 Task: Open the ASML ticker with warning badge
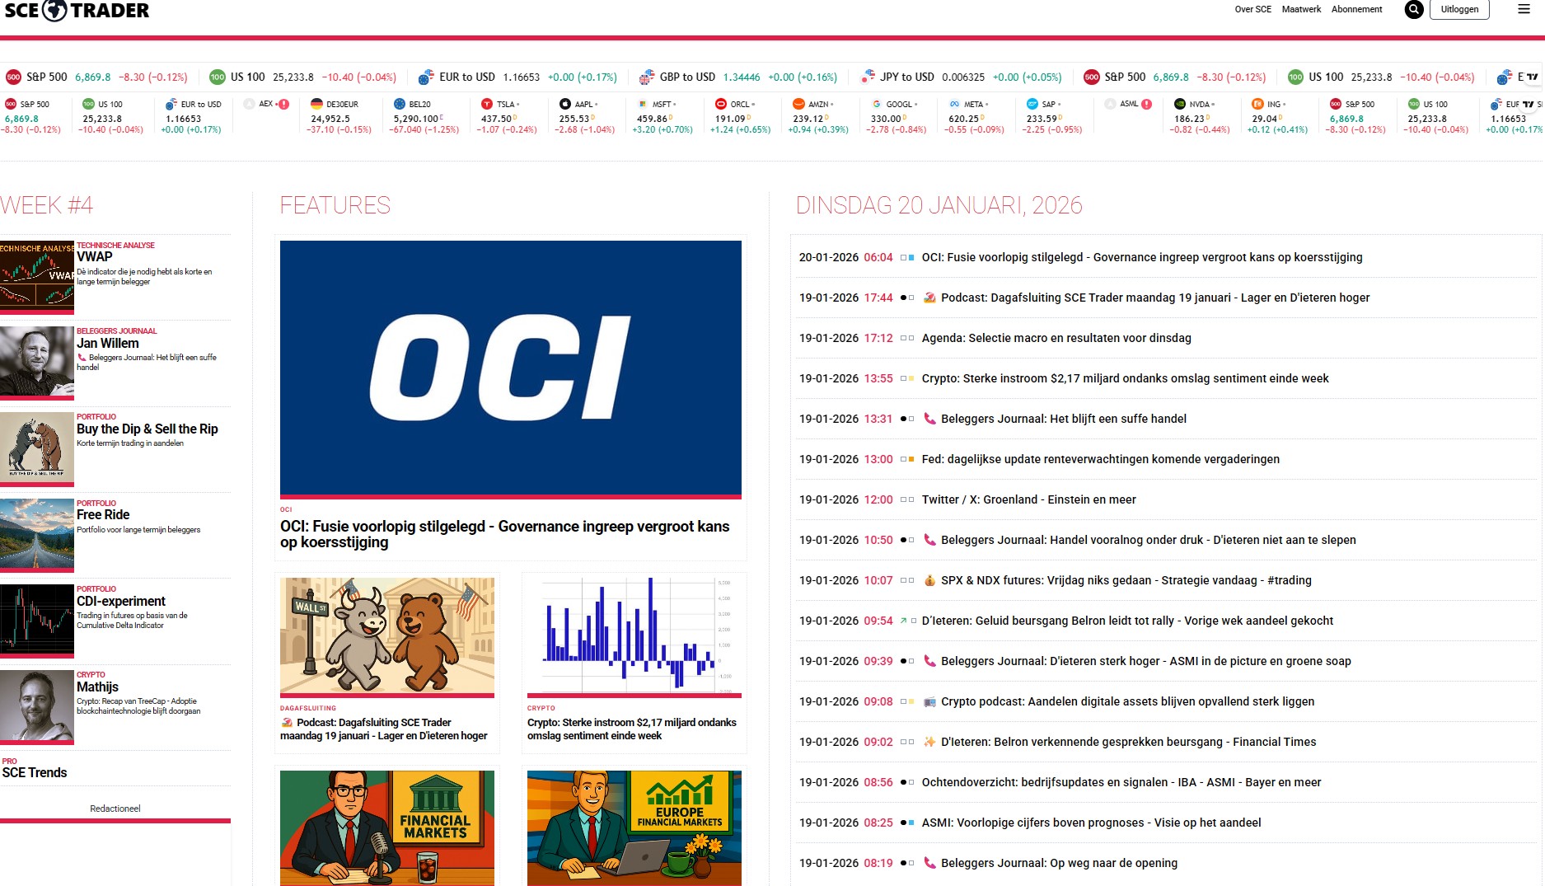(x=1129, y=105)
